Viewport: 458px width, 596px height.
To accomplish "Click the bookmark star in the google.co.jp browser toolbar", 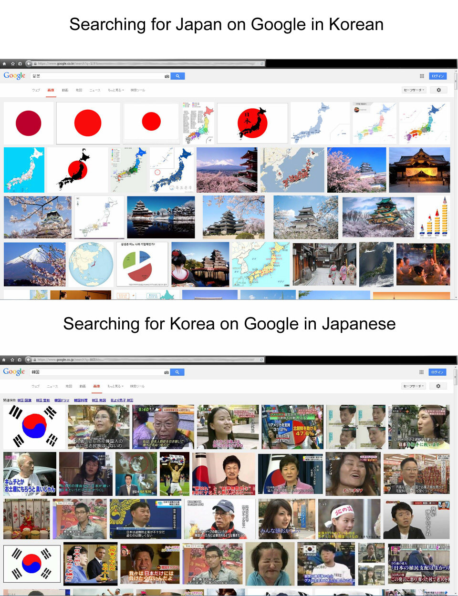I will [x=12, y=360].
